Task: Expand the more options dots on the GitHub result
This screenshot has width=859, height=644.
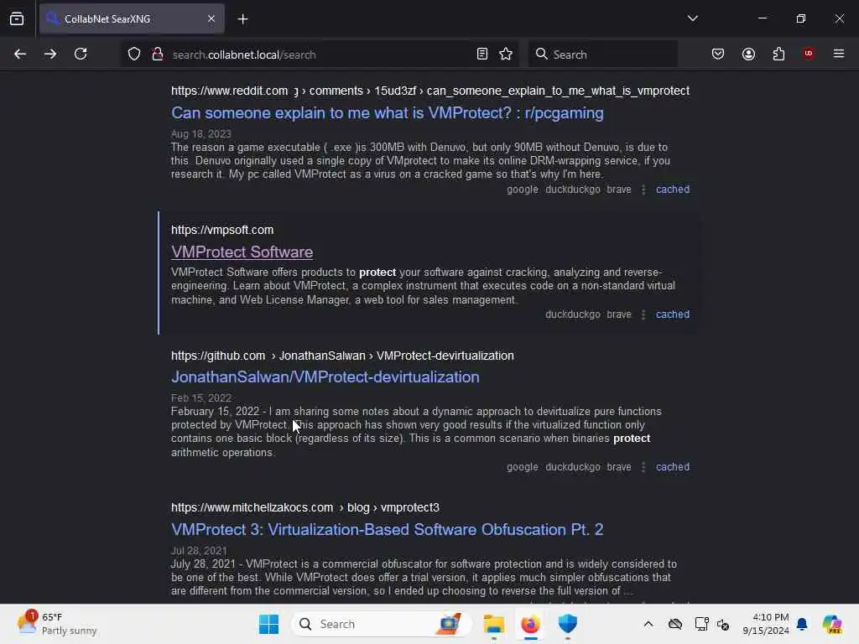Action: pos(643,467)
